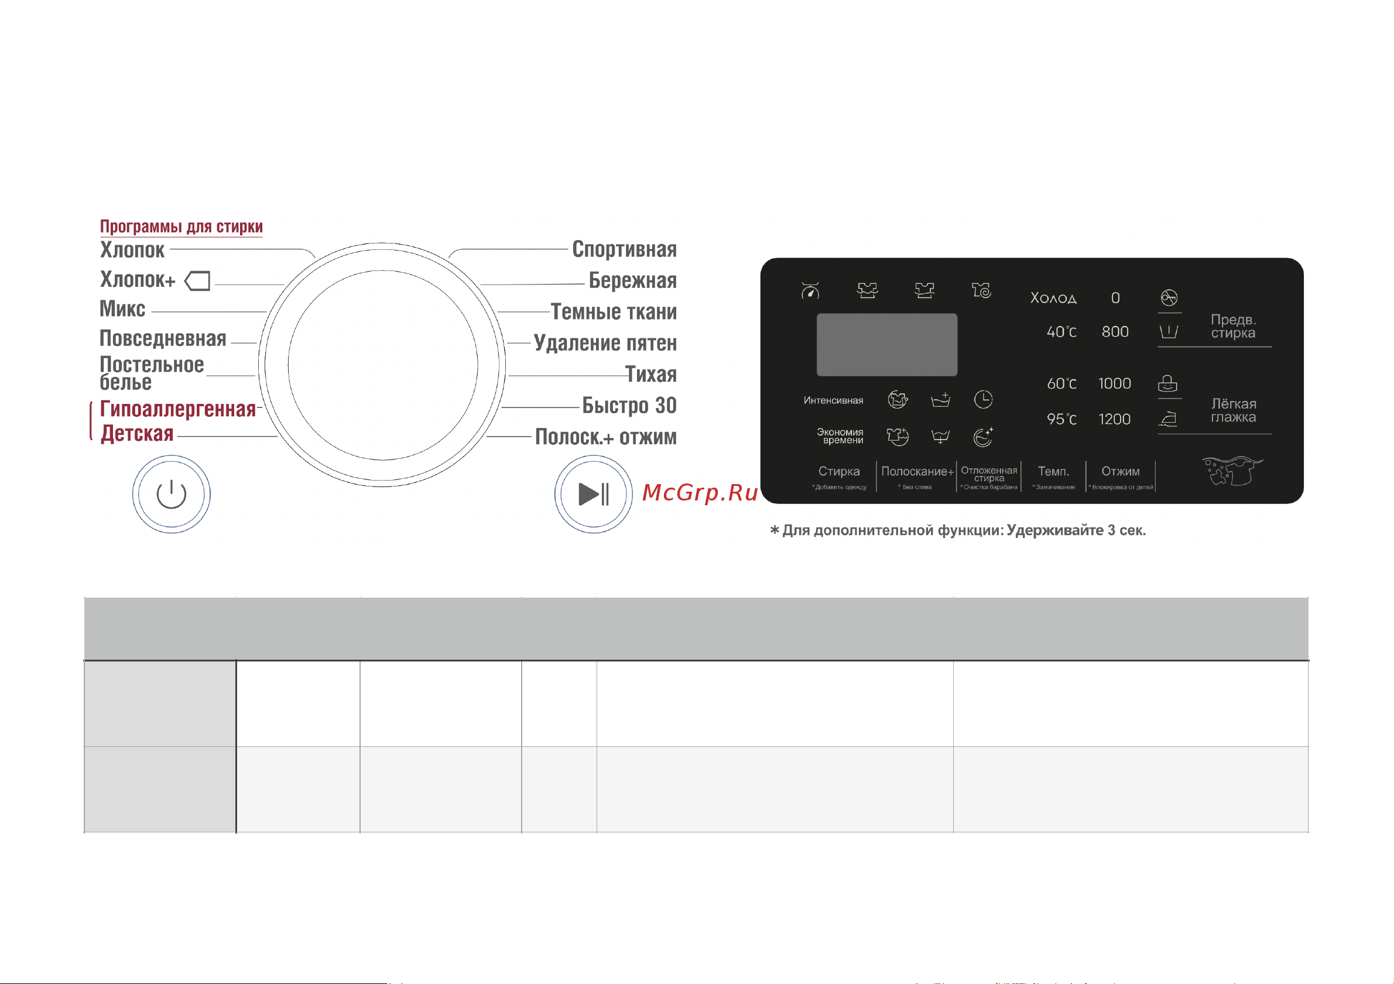The width and height of the screenshot is (1394, 984).
Task: Click the Удерживайте 3 сек. footnote
Action: click(1076, 530)
